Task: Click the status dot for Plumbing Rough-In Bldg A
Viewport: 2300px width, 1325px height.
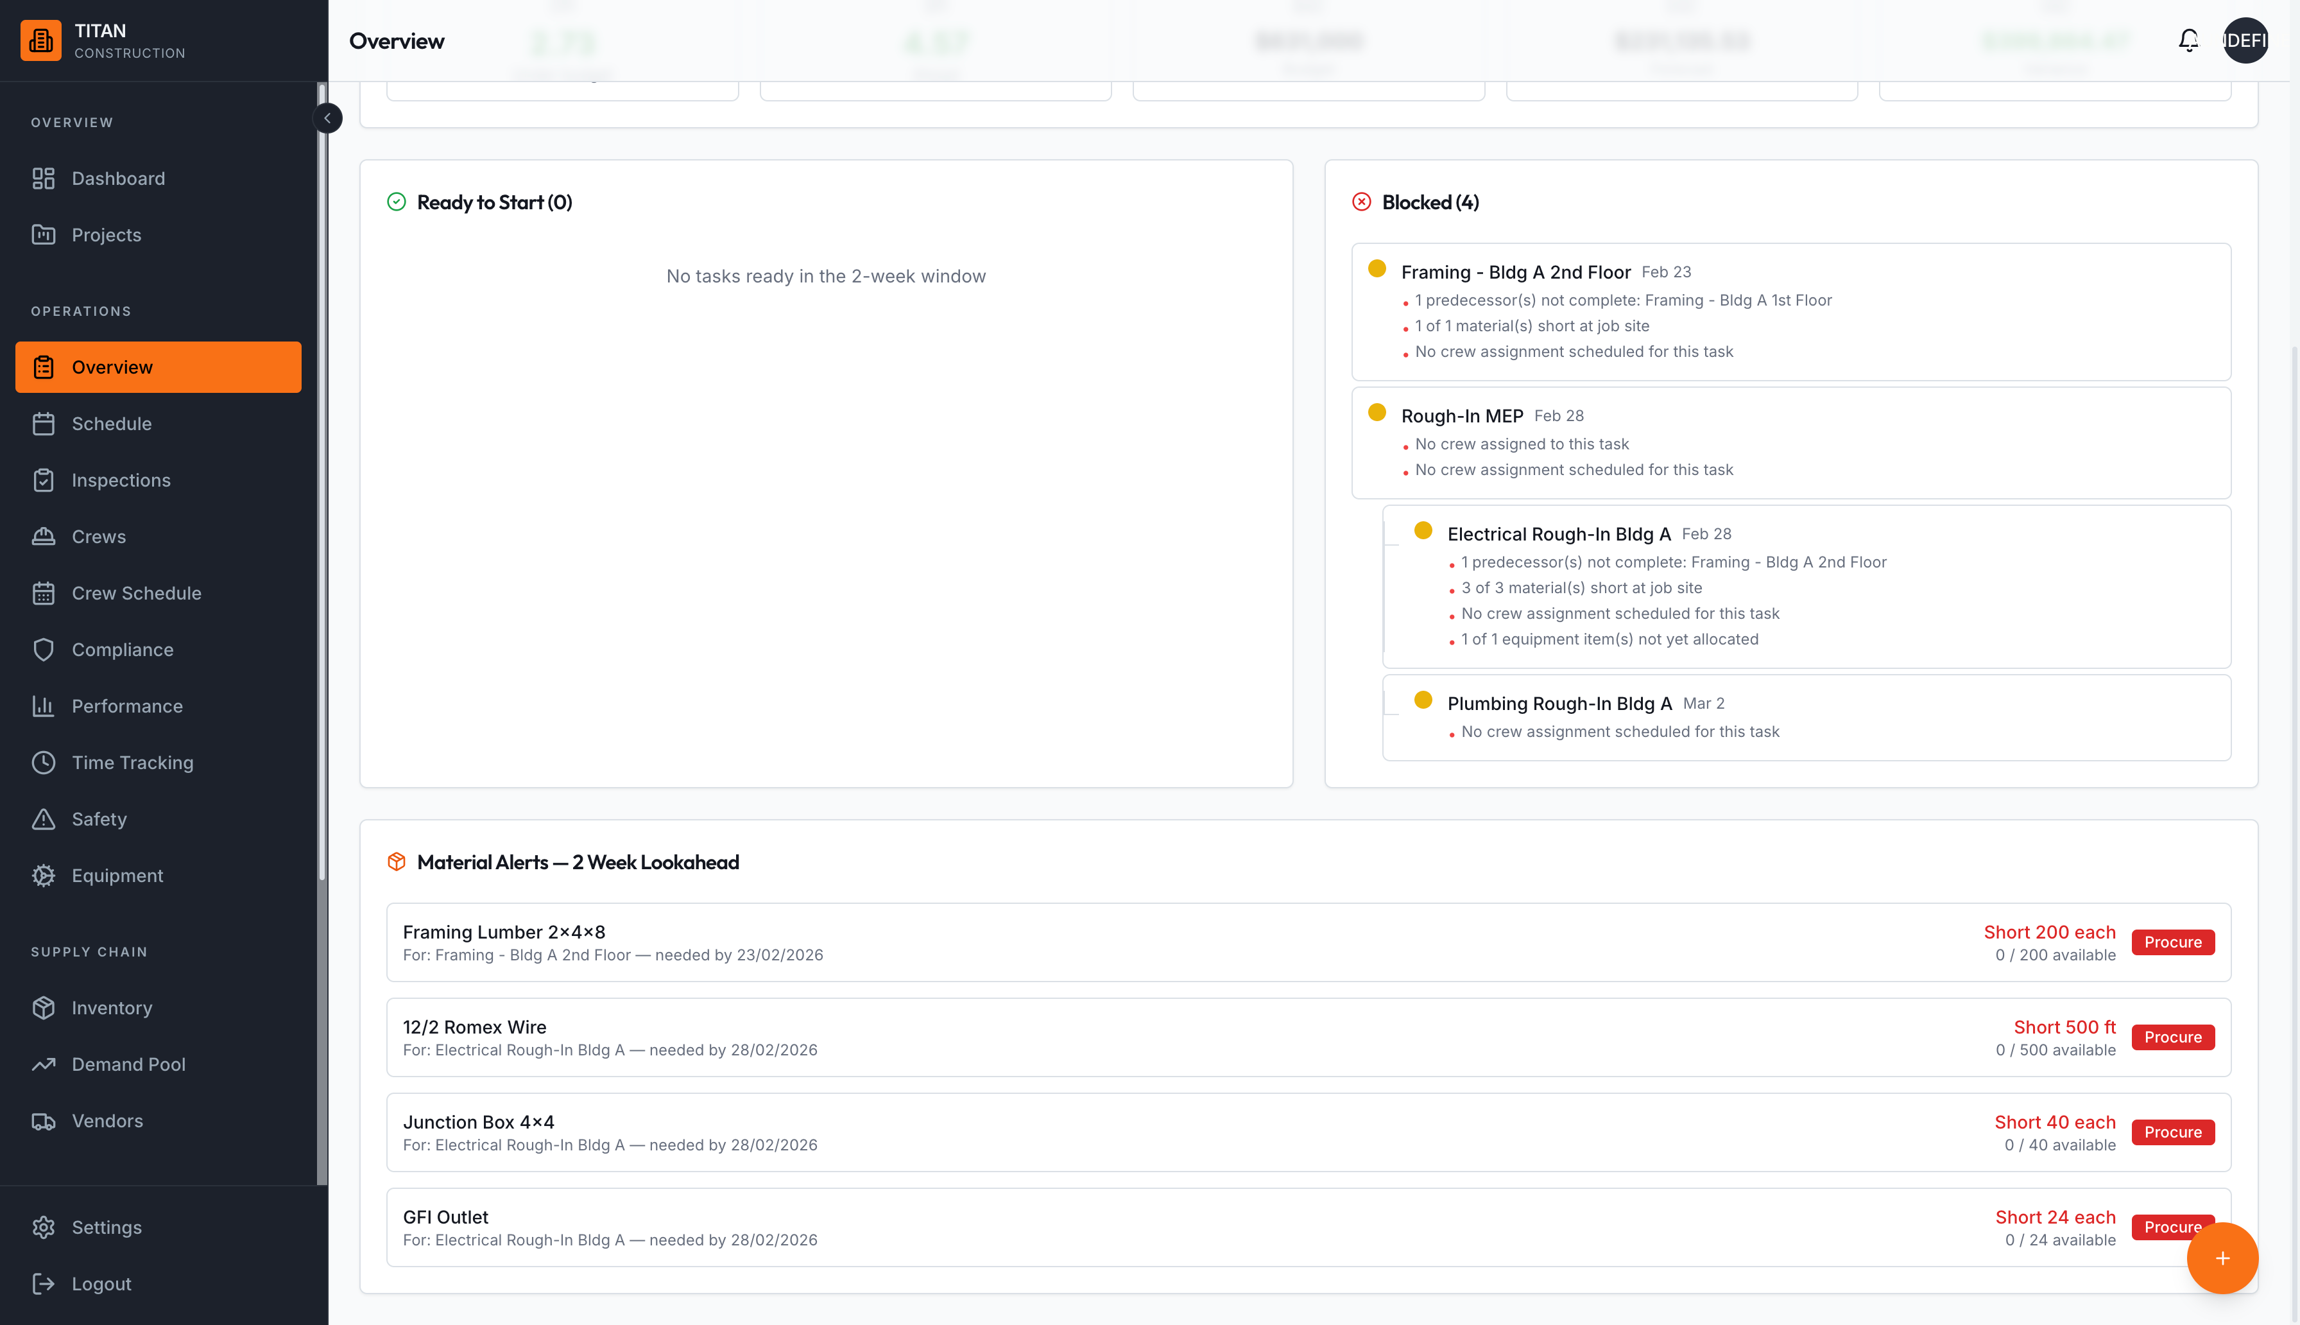Action: point(1423,700)
